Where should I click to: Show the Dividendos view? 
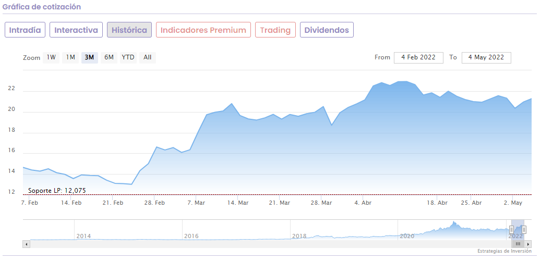[x=327, y=30]
